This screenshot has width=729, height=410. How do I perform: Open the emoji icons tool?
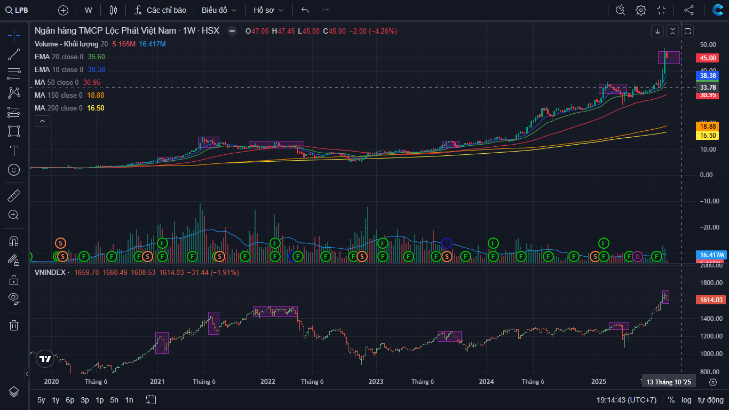point(14,170)
